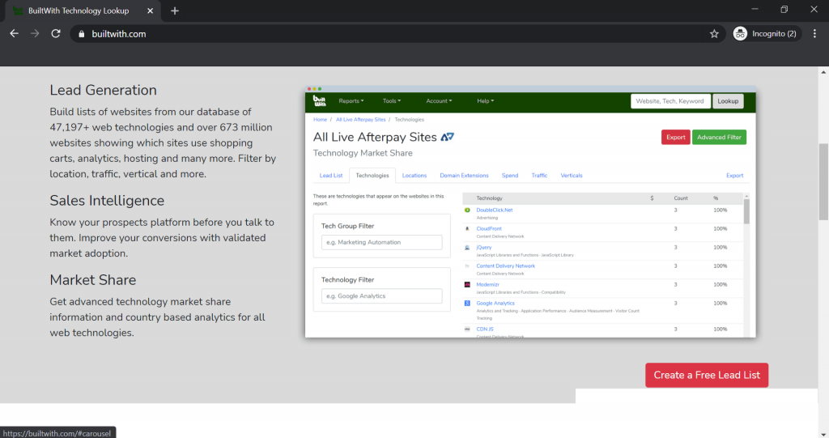
Task: Click the browser page's vertical scrollbar thumb
Action: tap(823, 181)
